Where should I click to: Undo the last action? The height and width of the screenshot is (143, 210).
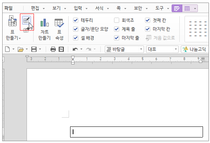pyautogui.click(x=75, y=49)
